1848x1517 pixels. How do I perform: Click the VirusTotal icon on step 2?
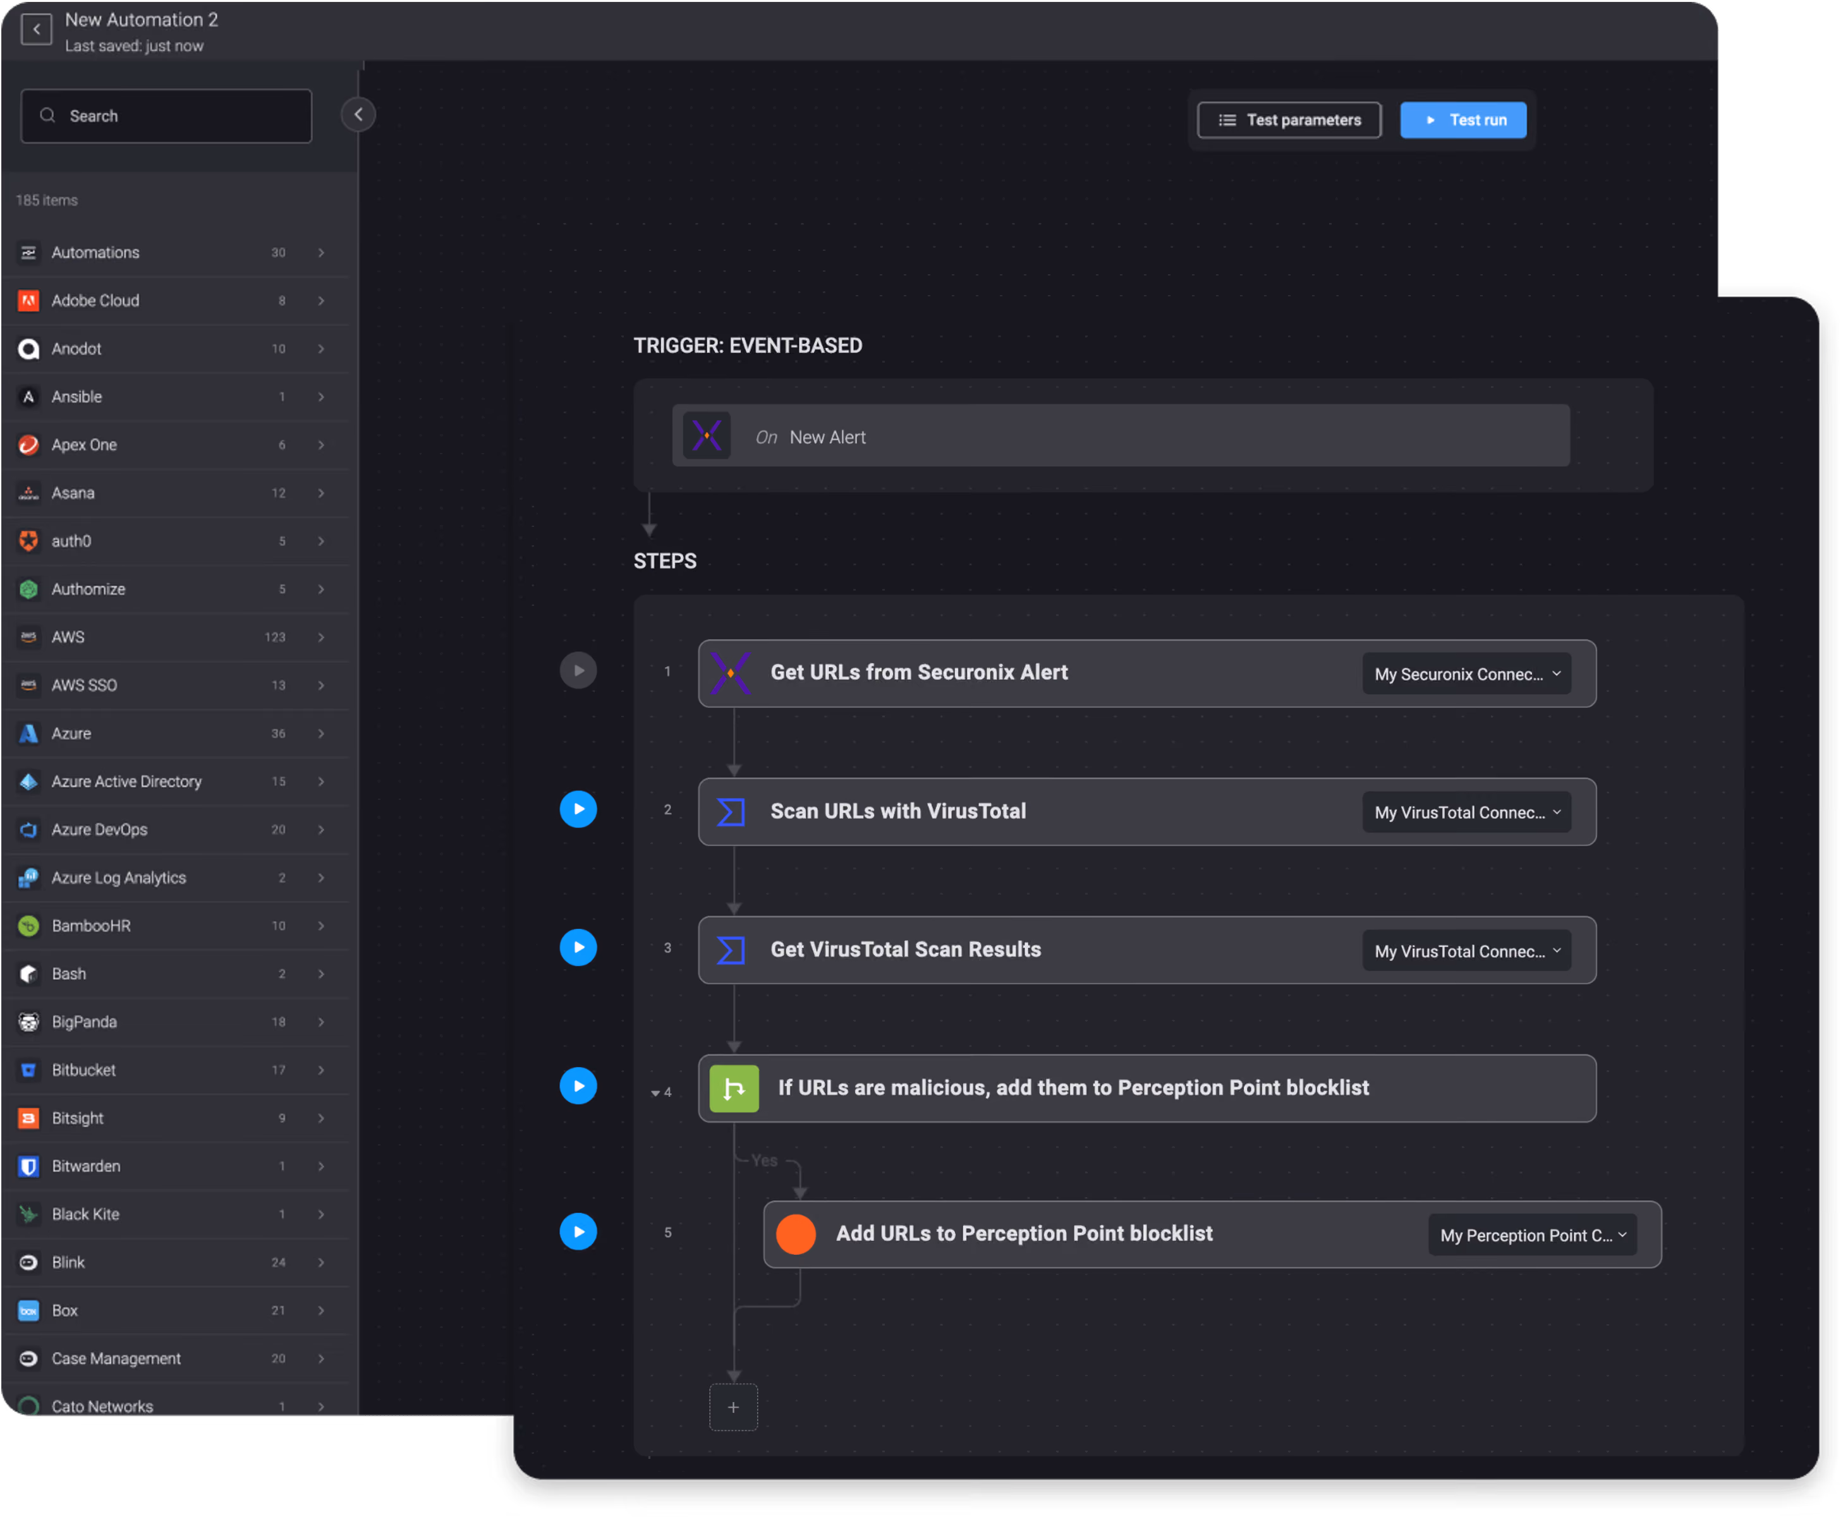[x=732, y=812]
